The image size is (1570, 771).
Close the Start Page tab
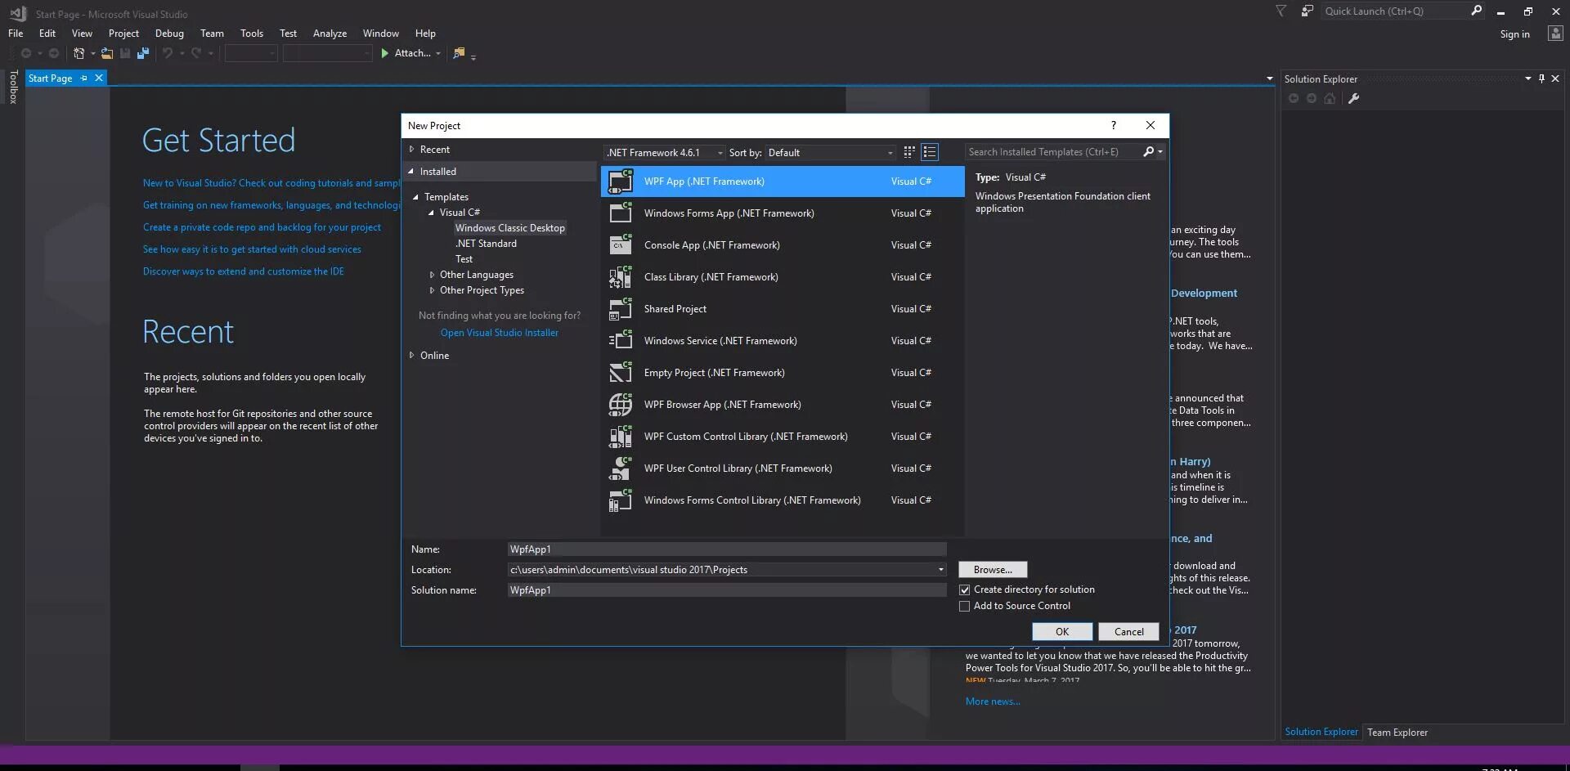(99, 78)
